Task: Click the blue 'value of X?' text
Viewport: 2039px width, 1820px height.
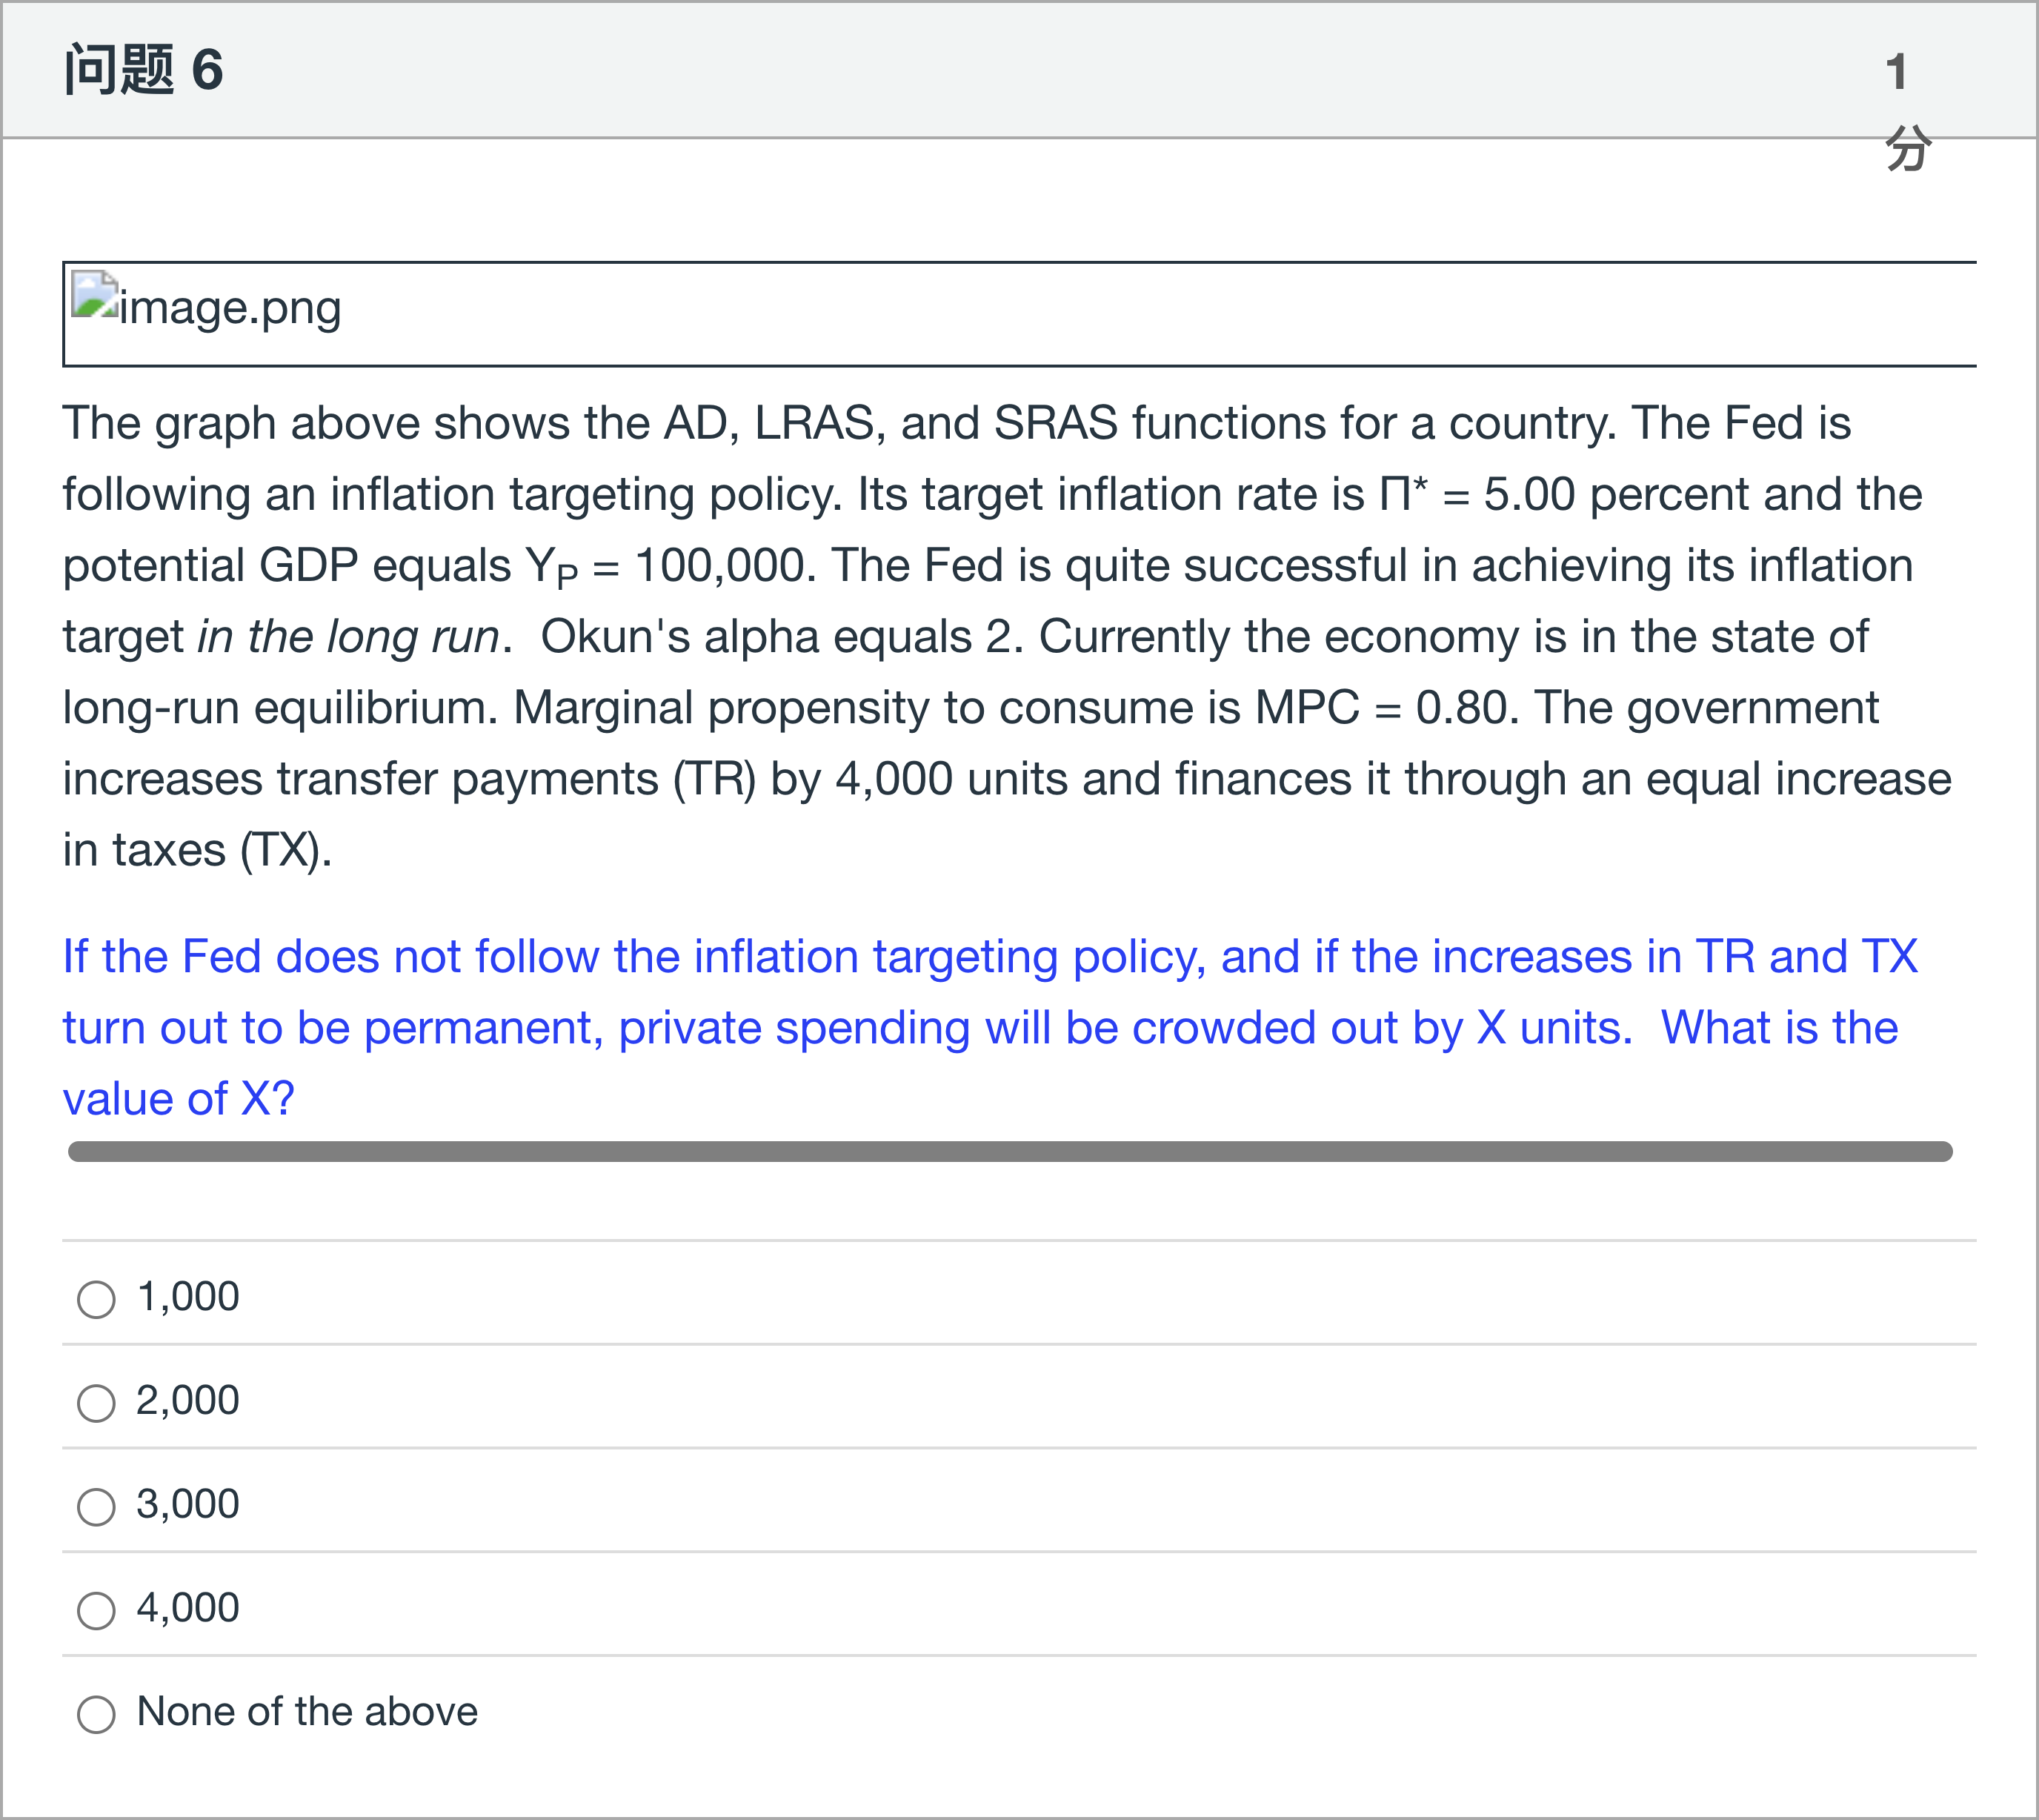Action: (179, 1099)
